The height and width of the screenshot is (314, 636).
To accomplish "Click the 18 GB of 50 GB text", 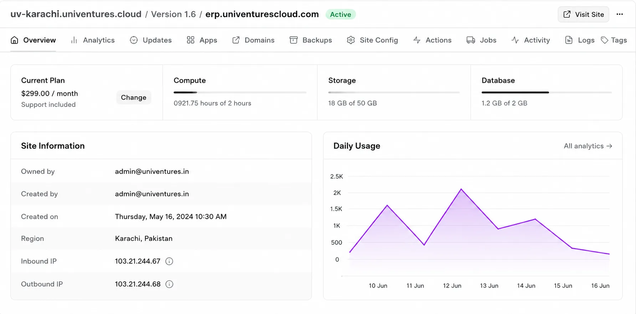I will (x=353, y=103).
